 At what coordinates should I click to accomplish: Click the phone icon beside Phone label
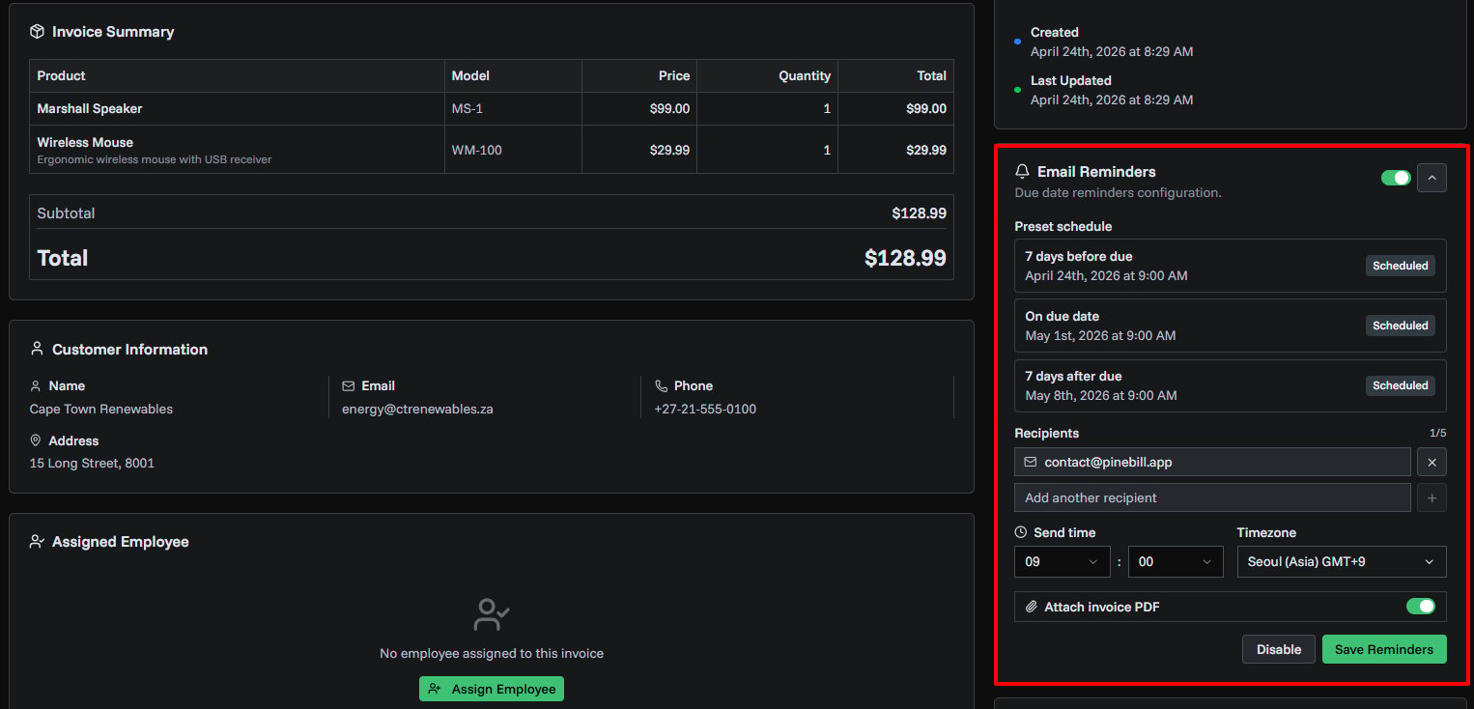click(661, 385)
